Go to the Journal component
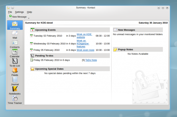The image size is (177, 117). (15, 81)
